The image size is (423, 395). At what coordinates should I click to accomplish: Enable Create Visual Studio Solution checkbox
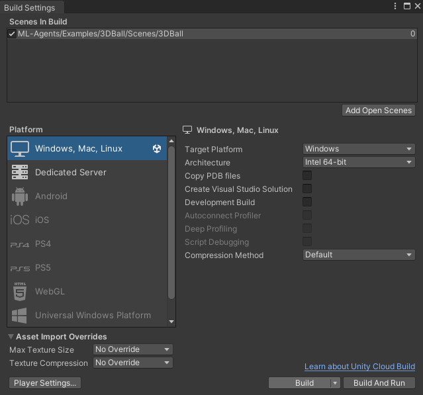coord(307,189)
